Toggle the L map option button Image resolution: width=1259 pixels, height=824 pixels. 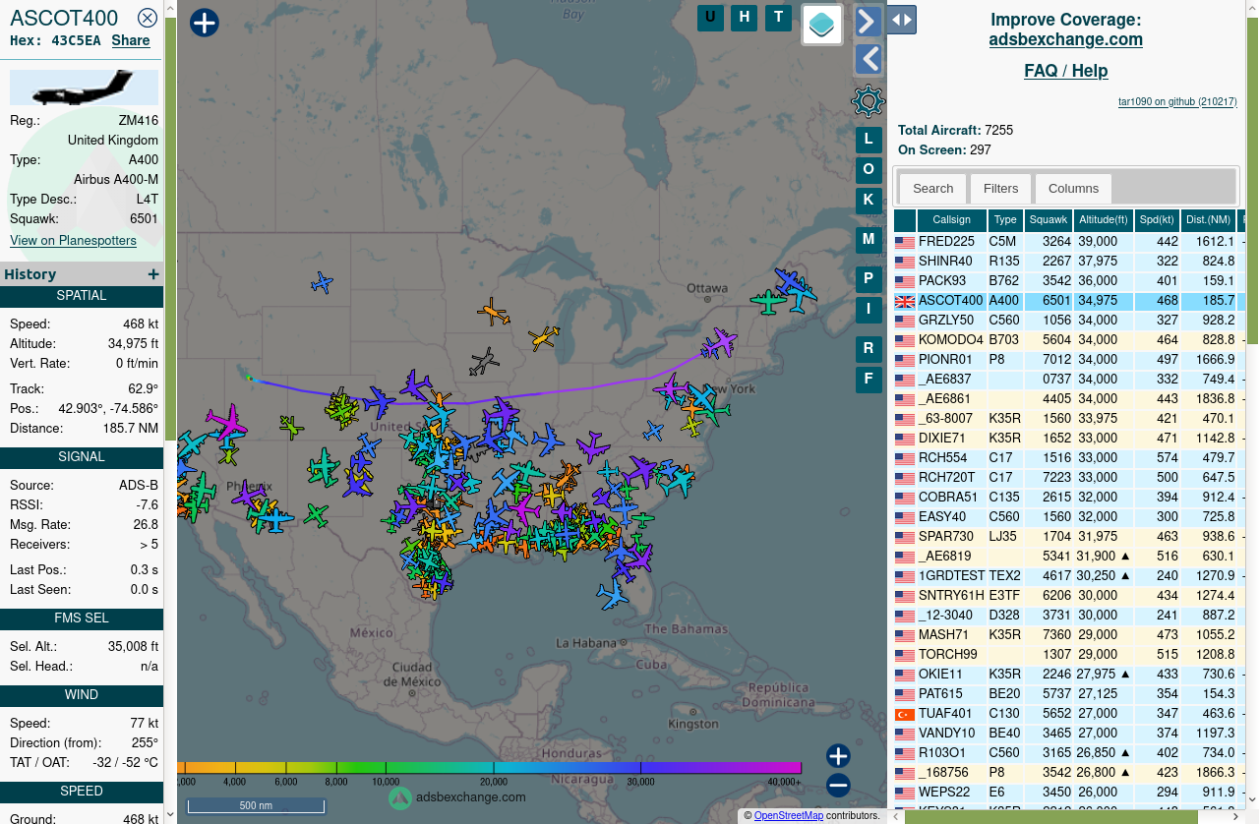pyautogui.click(x=869, y=140)
